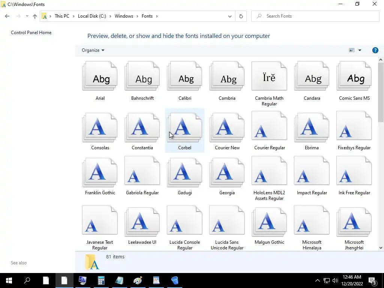Select the Lucida Sans Unicode Regular font
The height and width of the screenshot is (288, 384).
[x=227, y=220]
